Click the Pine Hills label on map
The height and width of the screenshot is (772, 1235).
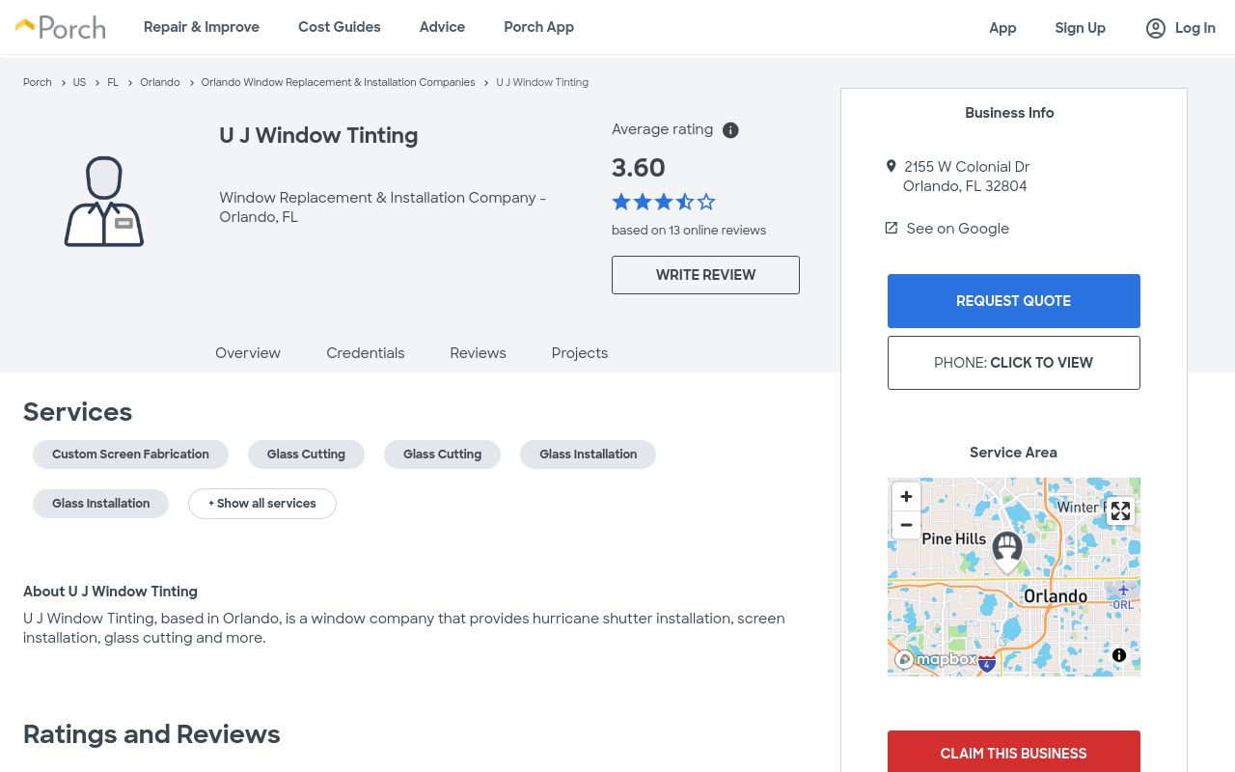[954, 538]
